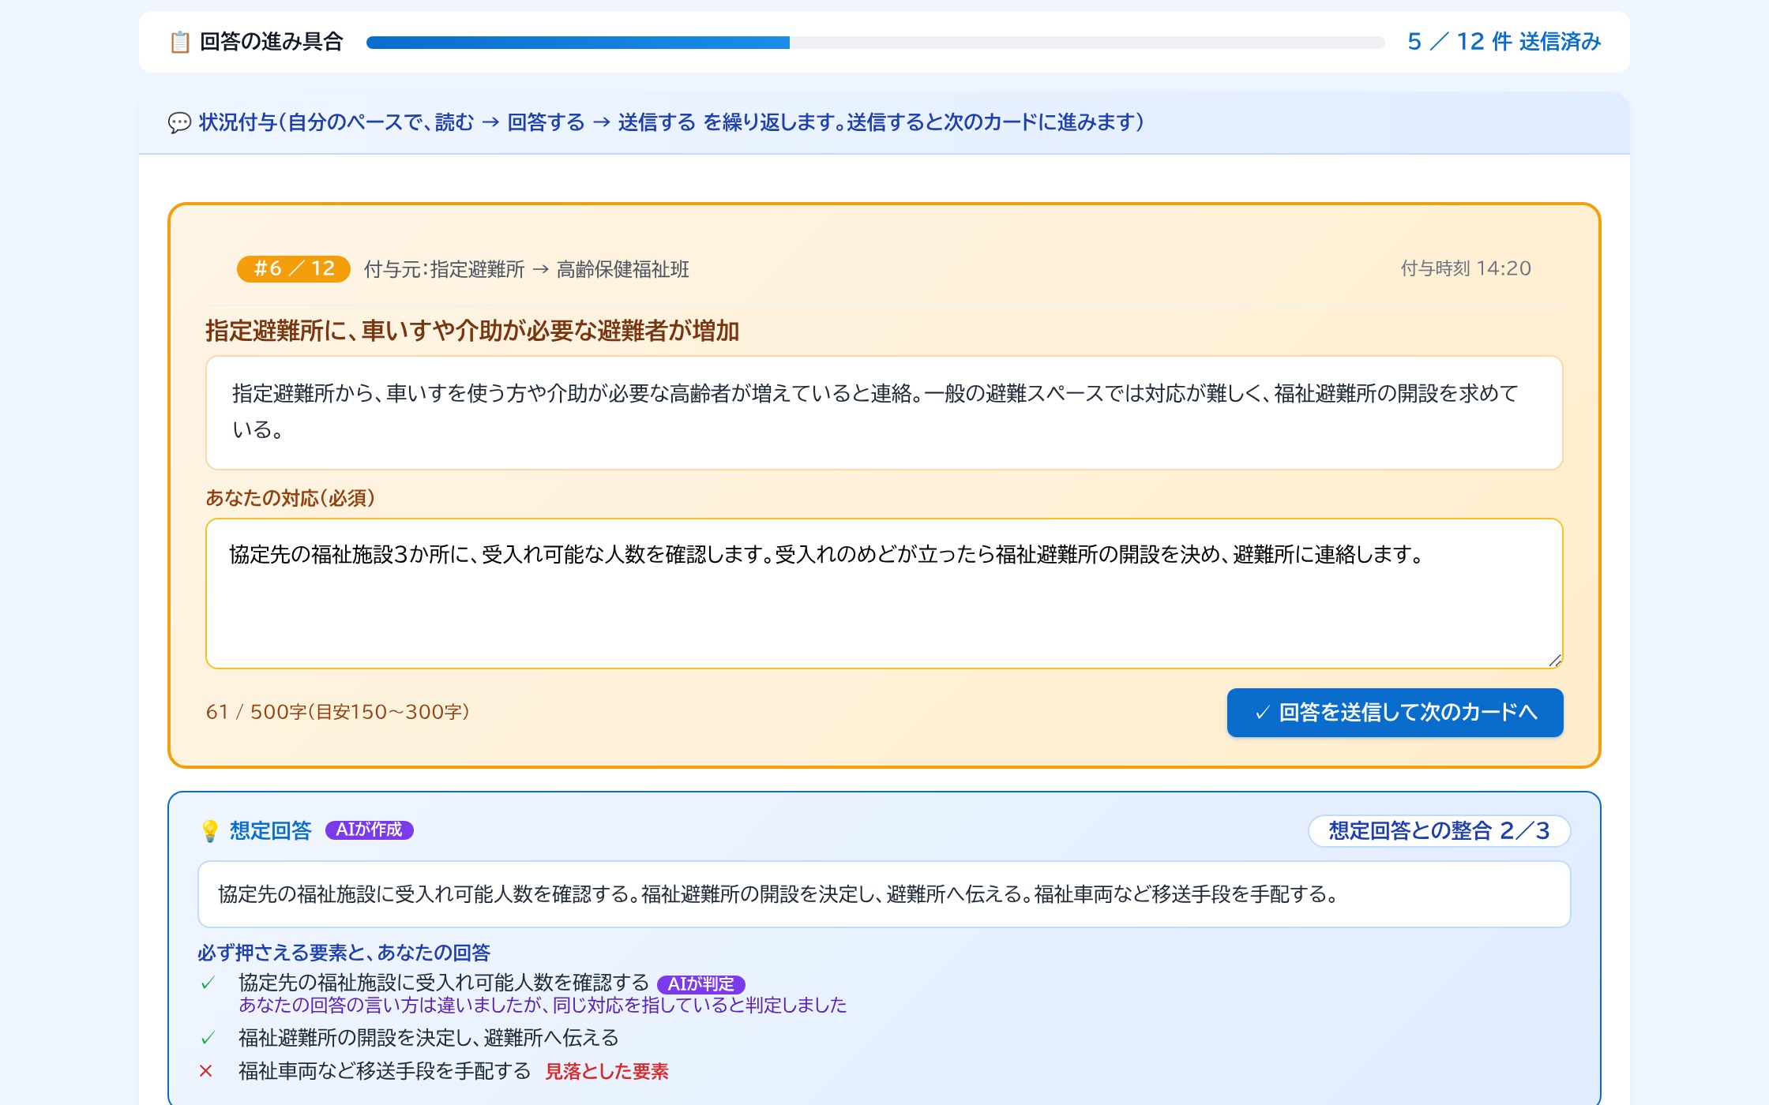Click into the あなたの対応 answer text field

(x=884, y=594)
